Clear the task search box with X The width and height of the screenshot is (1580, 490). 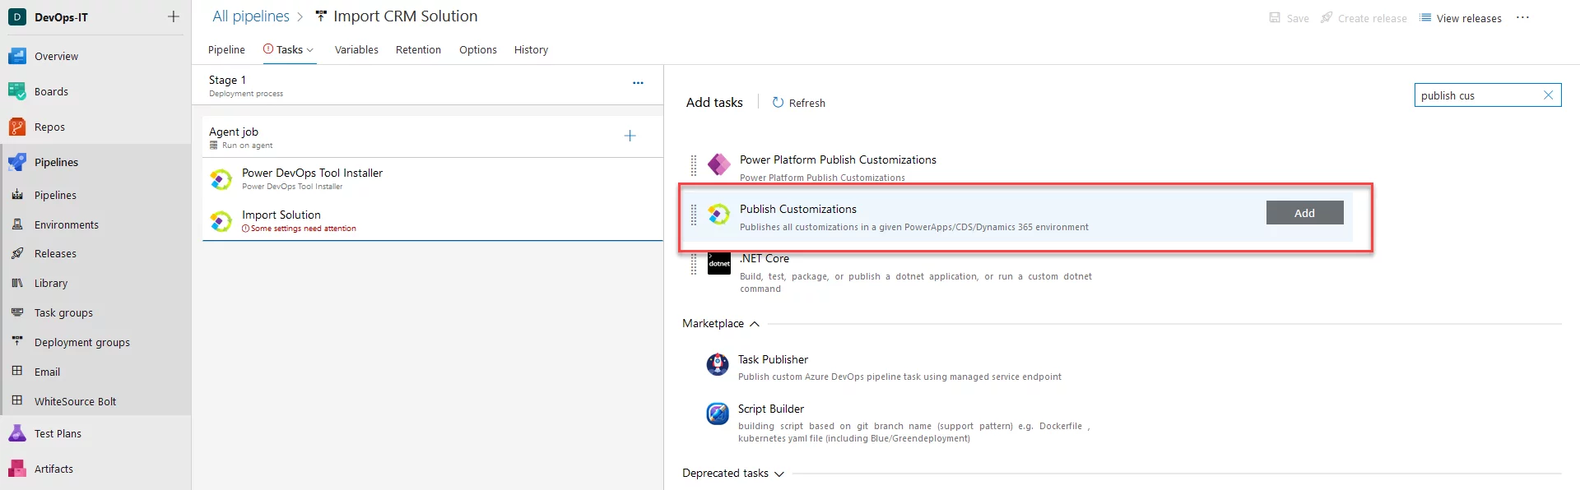click(1548, 95)
